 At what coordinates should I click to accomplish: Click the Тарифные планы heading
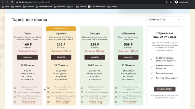click(30, 20)
